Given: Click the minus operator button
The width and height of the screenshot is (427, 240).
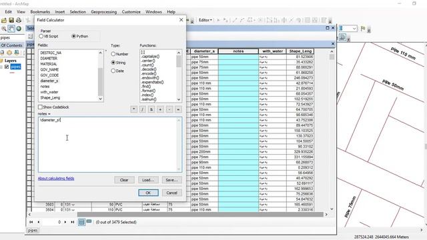Looking at the screenshot, I should (x=169, y=109).
